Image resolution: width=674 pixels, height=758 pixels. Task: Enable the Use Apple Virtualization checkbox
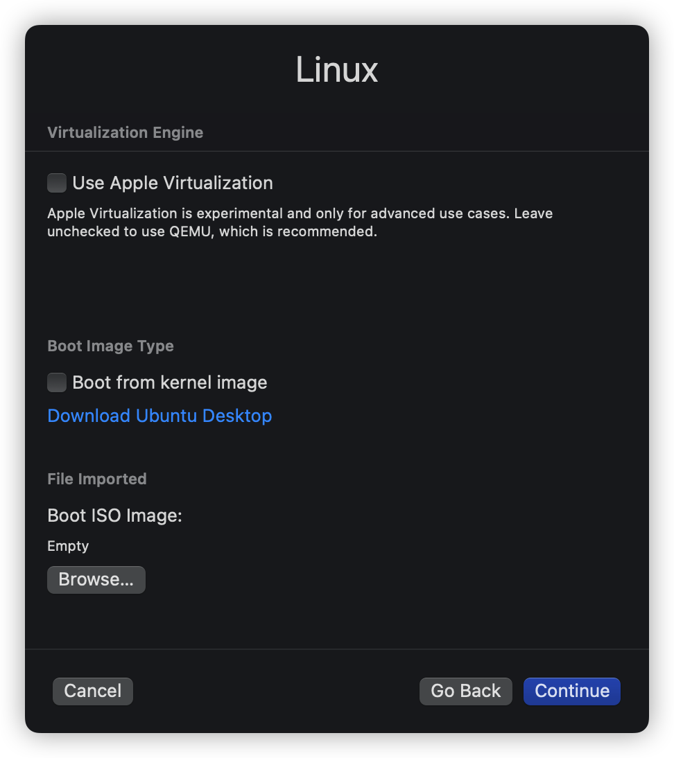[x=57, y=183]
